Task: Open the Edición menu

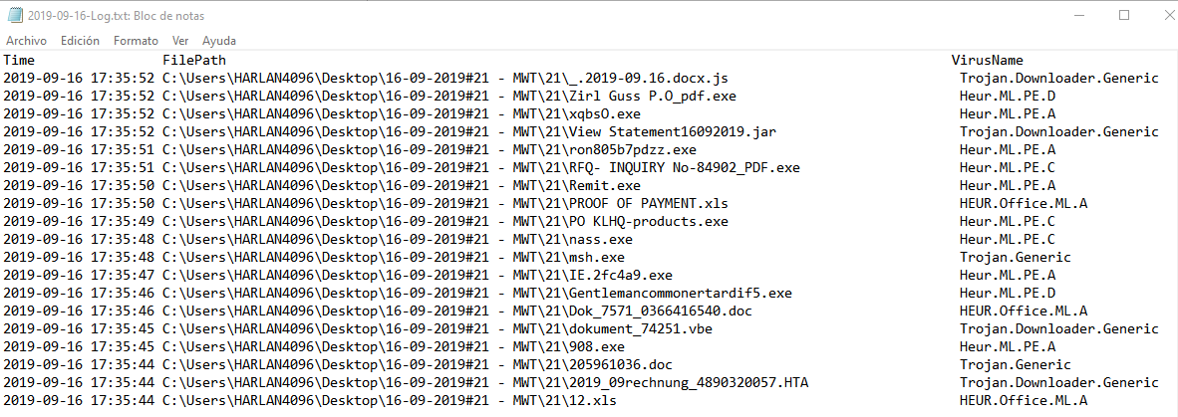Action: pyautogui.click(x=80, y=41)
